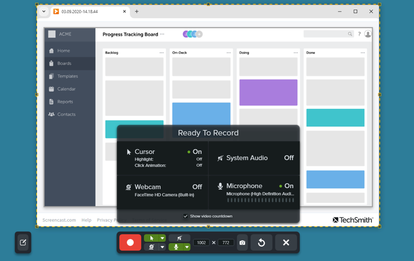Click the Help link in the footer
Viewport: 414px width, 261px height.
[86, 220]
